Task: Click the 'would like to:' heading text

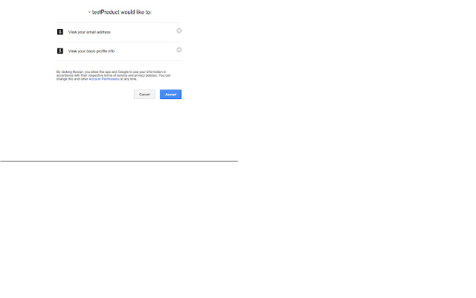Action: click(x=136, y=12)
